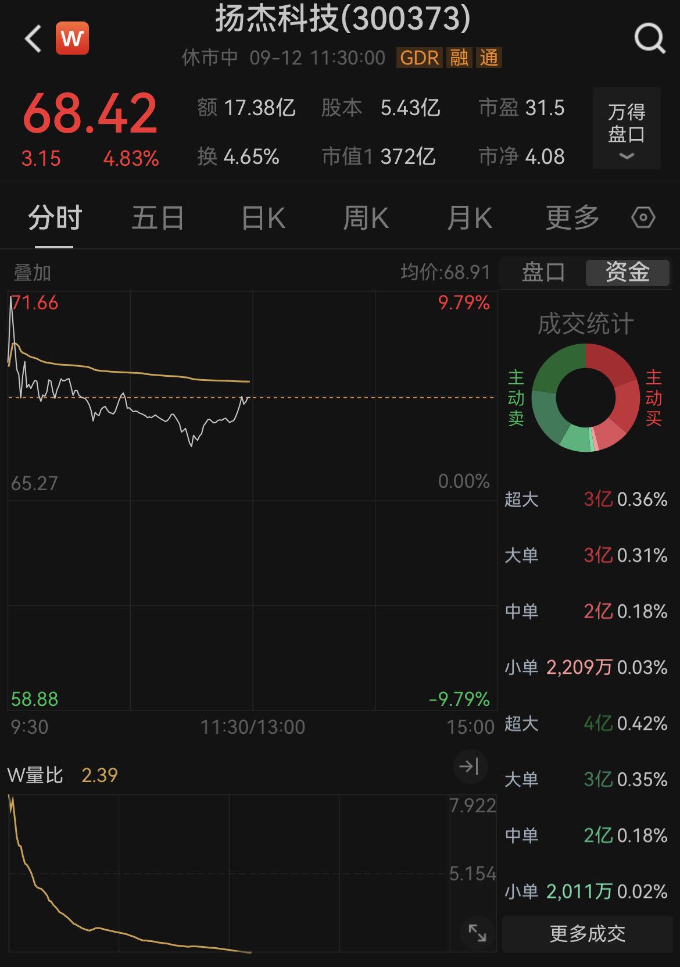
Task: Open chart settings hexagon icon
Action: pos(643,218)
